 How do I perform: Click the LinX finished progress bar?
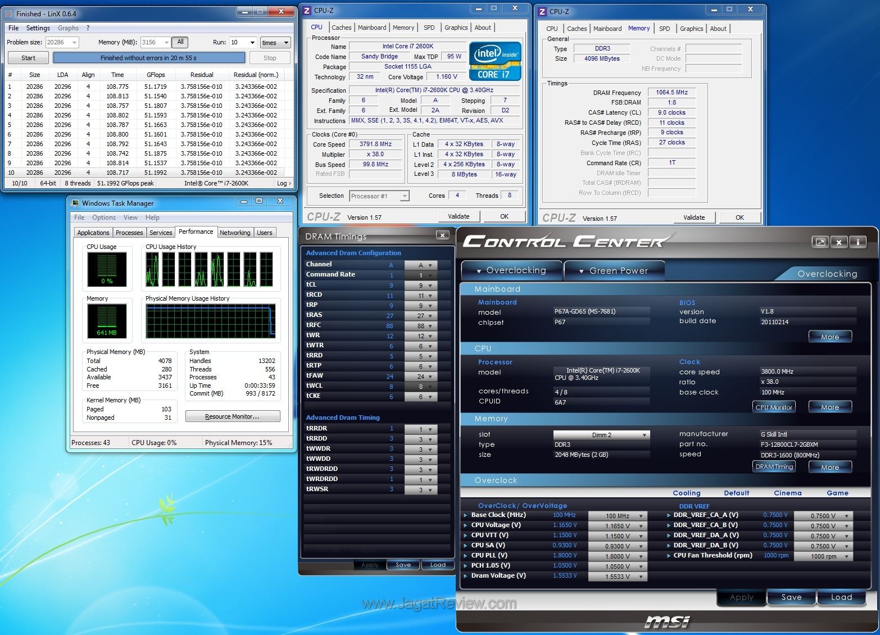coord(149,58)
